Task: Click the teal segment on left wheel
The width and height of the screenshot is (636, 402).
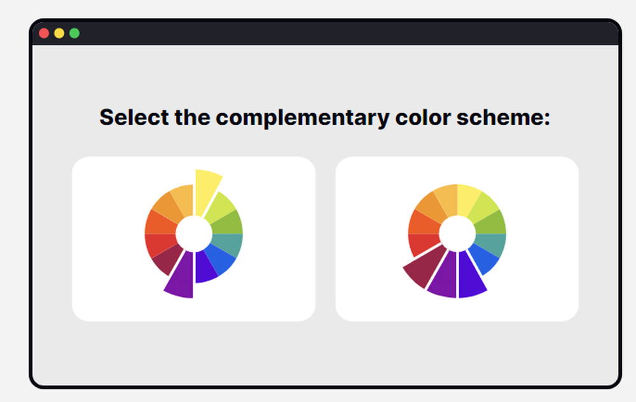Action: [x=228, y=244]
